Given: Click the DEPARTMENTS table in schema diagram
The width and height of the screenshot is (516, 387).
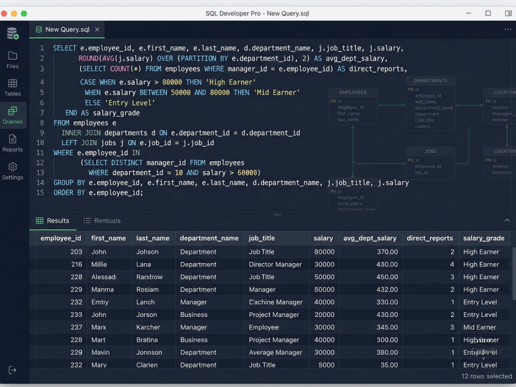Looking at the screenshot, I should click(430, 103).
